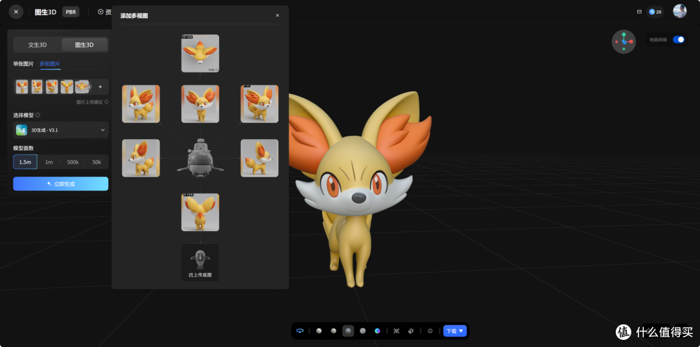Click the green Y axis gizmo handle

click(624, 35)
